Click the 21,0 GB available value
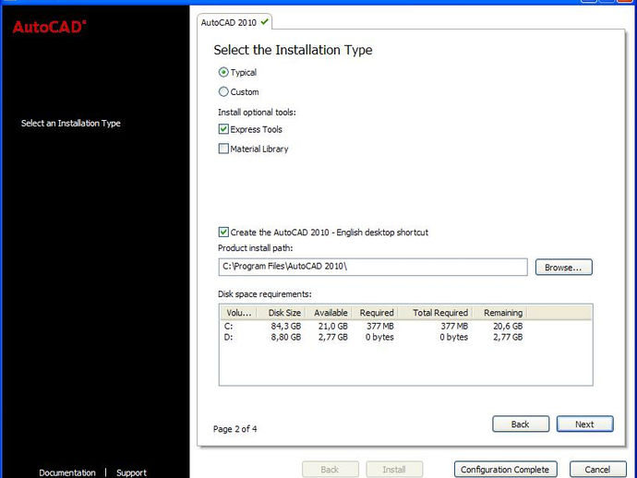The height and width of the screenshot is (478, 637). click(333, 326)
